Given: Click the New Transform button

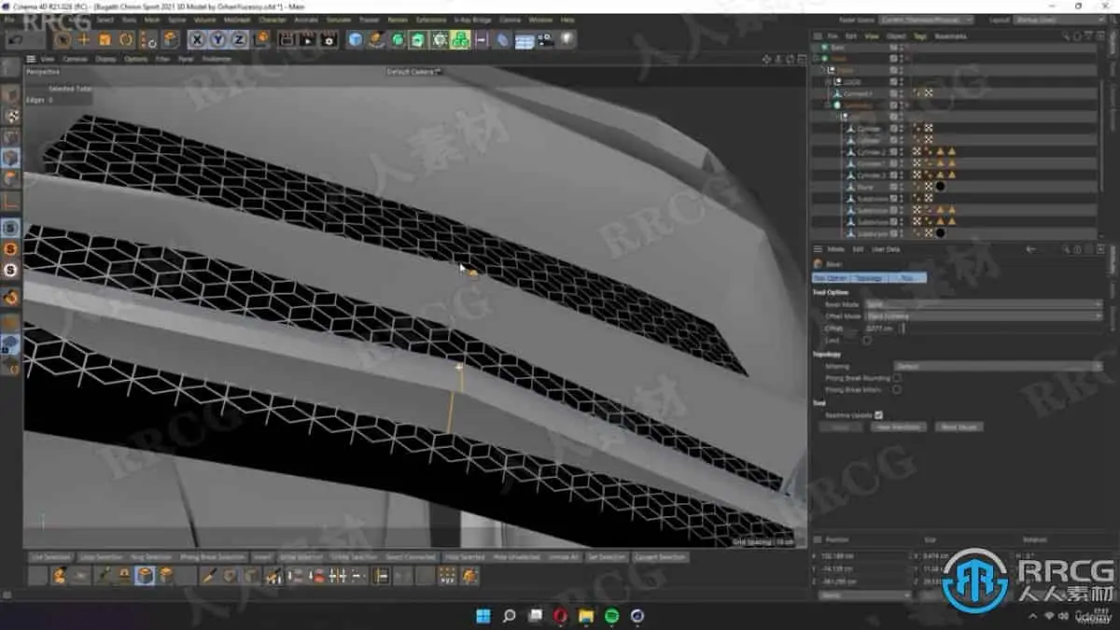Looking at the screenshot, I should click(x=899, y=427).
